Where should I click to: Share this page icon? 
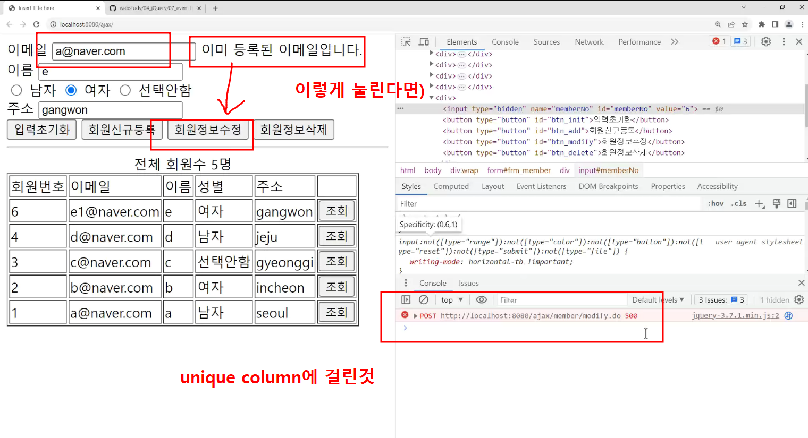(x=731, y=24)
